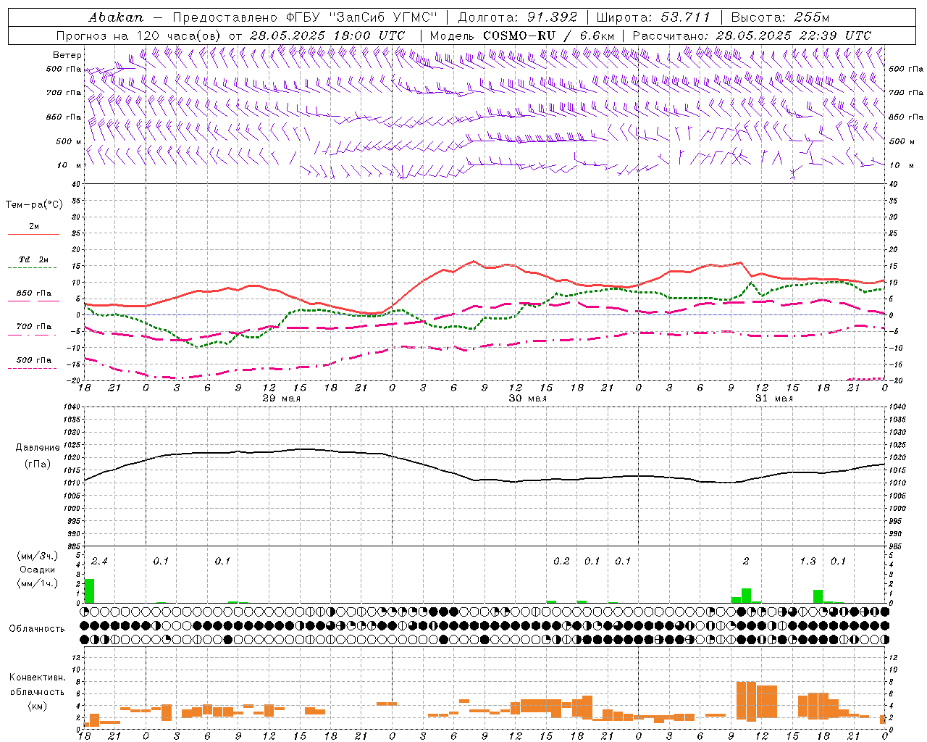Screen dimensions: 927x742
Task: Click the tall green precipitation bar under "2.4"
Action: (x=89, y=591)
